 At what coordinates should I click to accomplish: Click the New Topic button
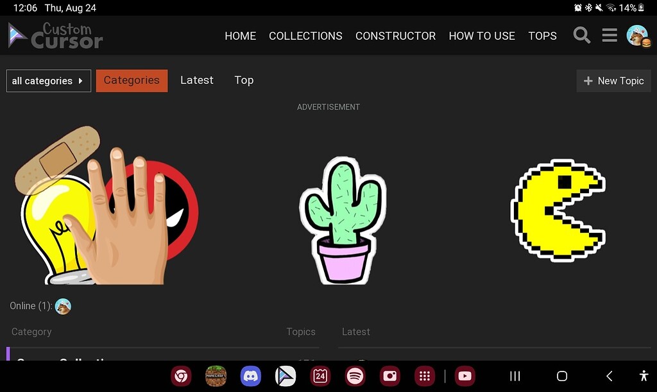point(613,81)
